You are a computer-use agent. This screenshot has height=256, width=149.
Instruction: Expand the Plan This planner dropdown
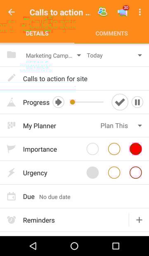121,126
